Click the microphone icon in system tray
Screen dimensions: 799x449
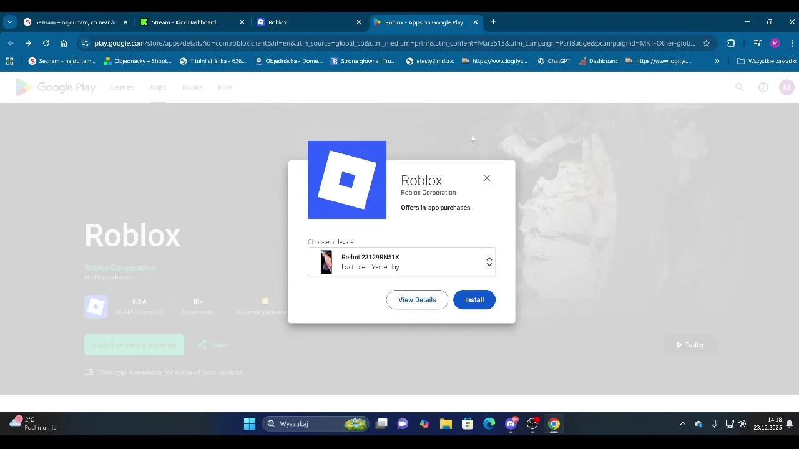pos(714,424)
